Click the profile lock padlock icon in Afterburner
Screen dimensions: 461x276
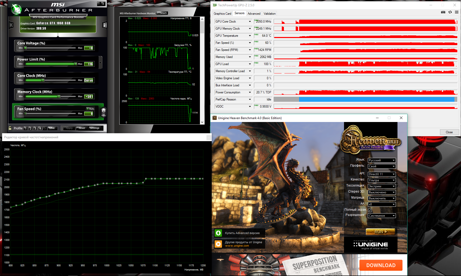tap(10, 128)
